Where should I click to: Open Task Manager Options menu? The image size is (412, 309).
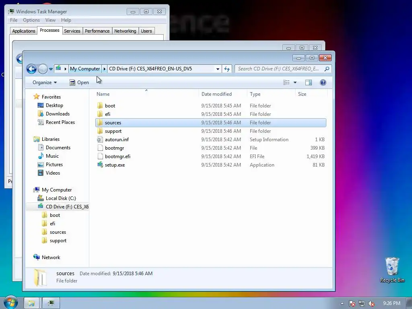click(x=31, y=20)
